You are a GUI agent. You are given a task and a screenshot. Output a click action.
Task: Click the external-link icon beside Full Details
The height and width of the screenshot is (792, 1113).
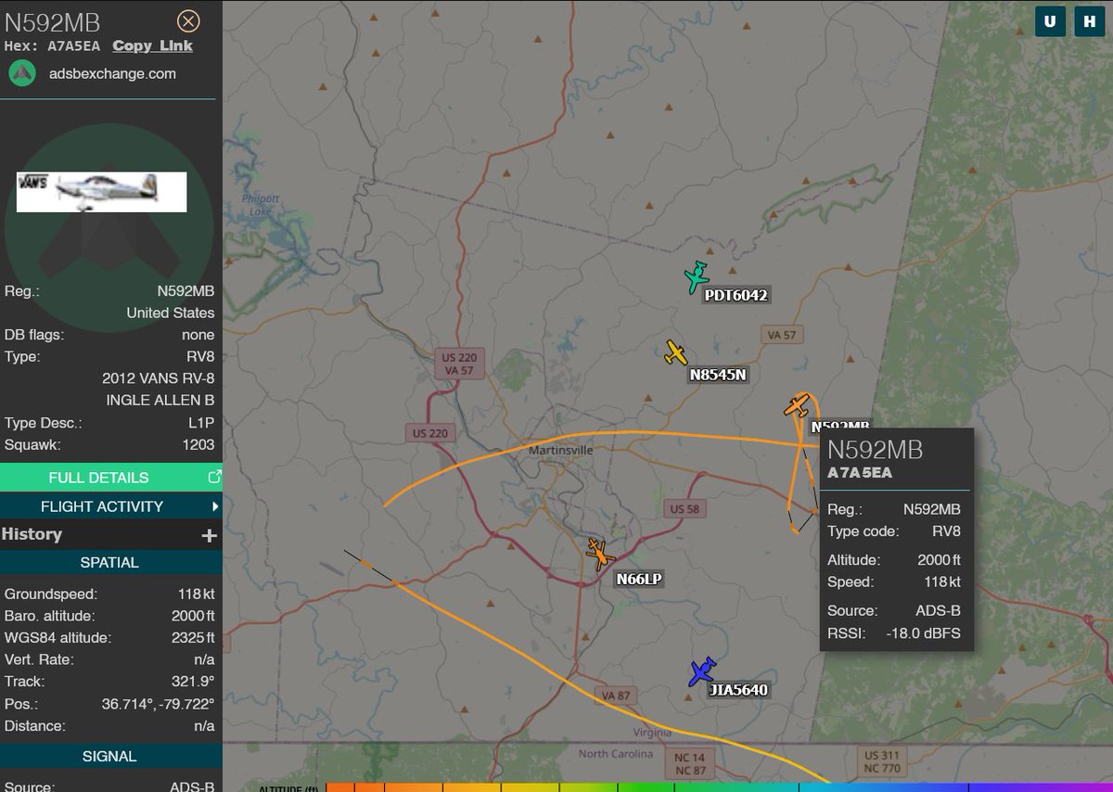tap(214, 477)
